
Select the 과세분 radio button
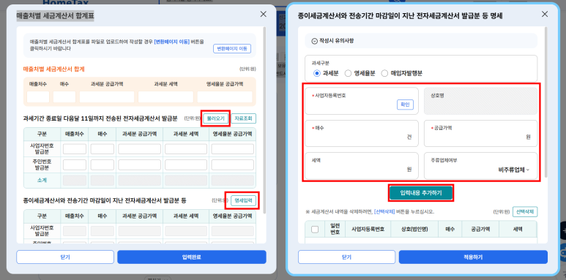coord(317,73)
